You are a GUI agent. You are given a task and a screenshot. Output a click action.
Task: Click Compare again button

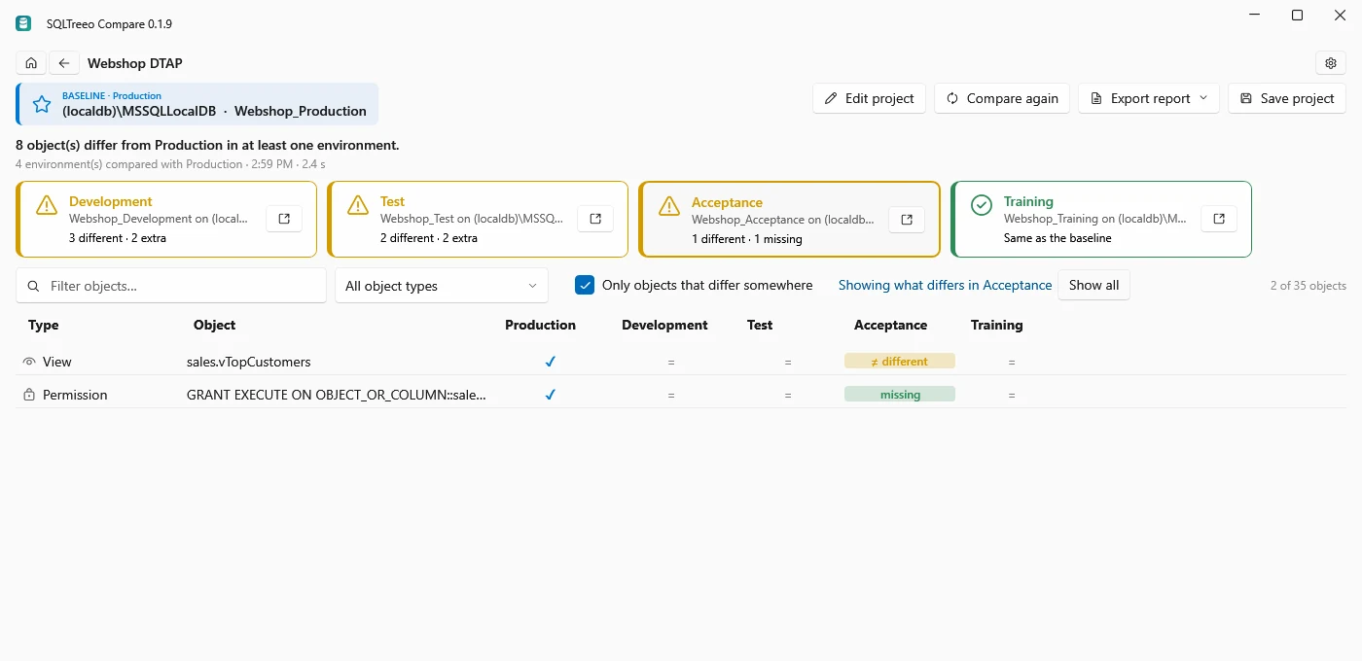coord(1002,98)
